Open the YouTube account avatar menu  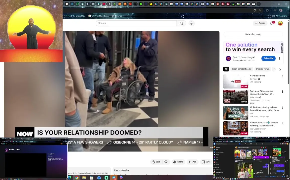tap(280, 23)
